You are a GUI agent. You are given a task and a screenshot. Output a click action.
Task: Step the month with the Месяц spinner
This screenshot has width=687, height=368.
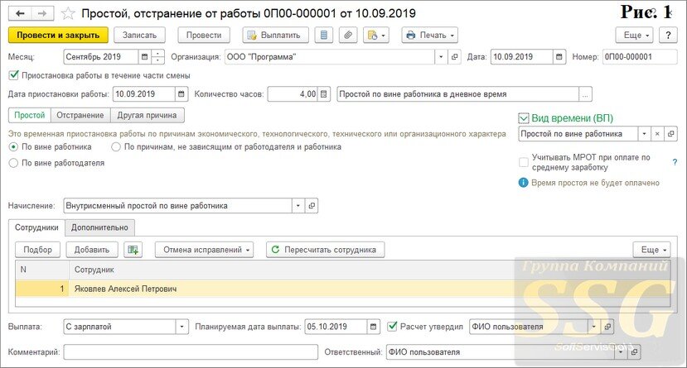point(157,57)
